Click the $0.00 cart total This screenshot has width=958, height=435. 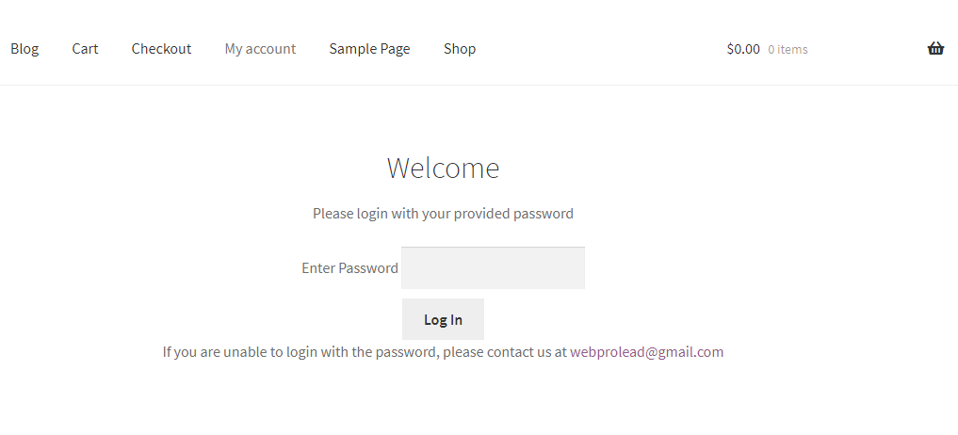point(743,49)
